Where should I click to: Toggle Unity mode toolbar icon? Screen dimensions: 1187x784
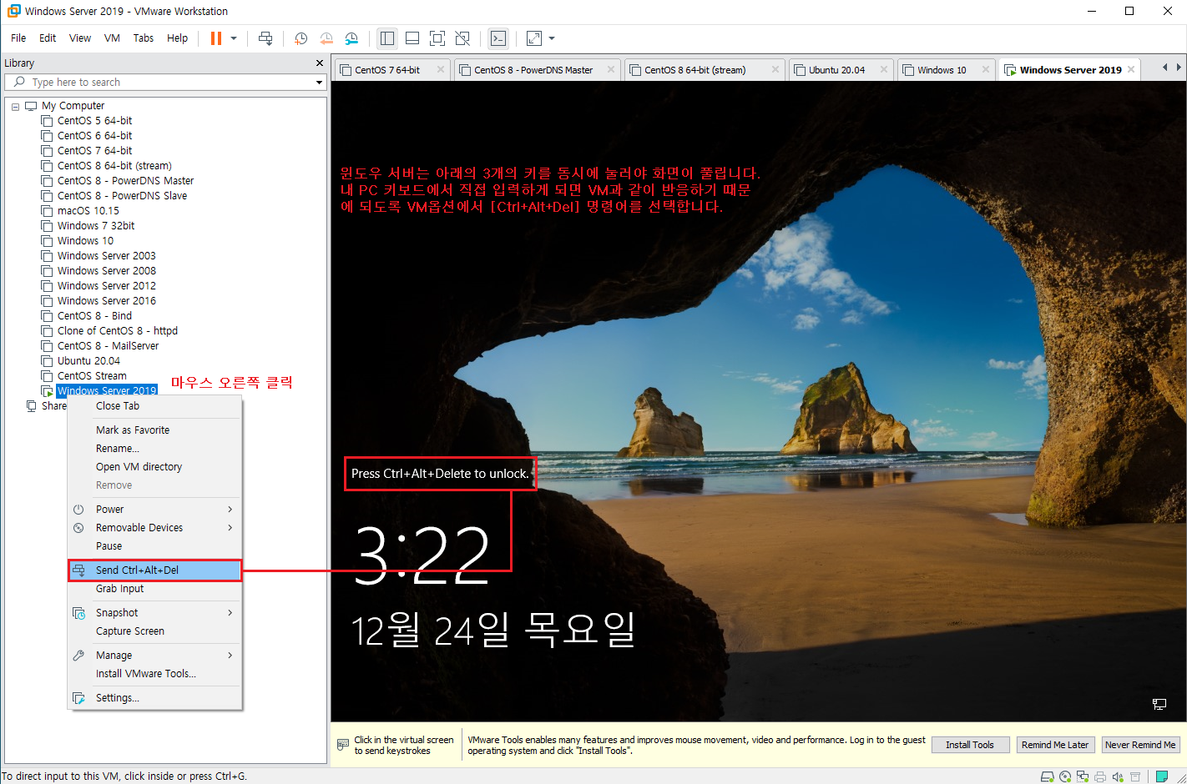462,38
